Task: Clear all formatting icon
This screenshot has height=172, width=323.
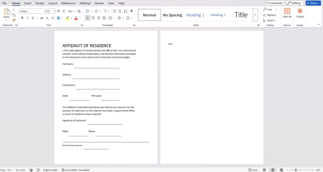Action: [x=79, y=11]
